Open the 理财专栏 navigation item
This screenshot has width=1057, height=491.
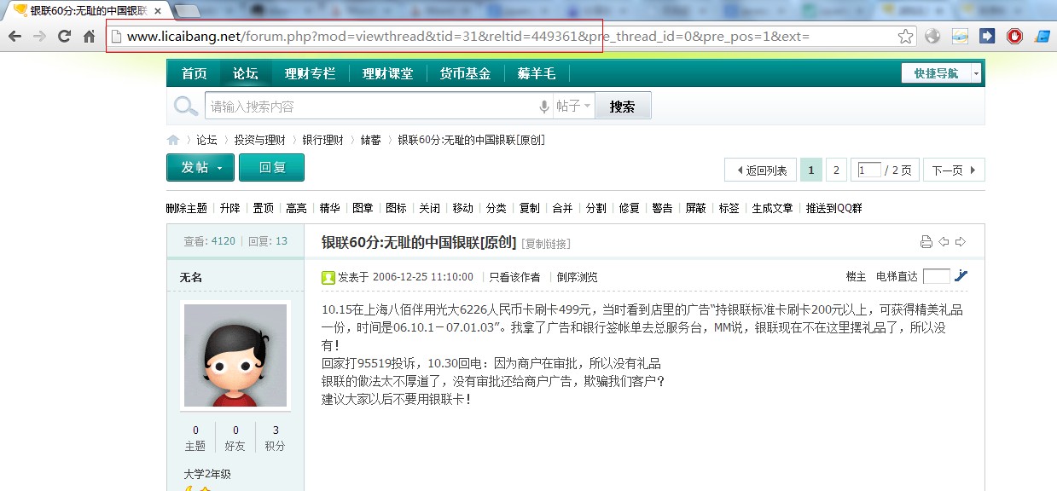(x=311, y=73)
